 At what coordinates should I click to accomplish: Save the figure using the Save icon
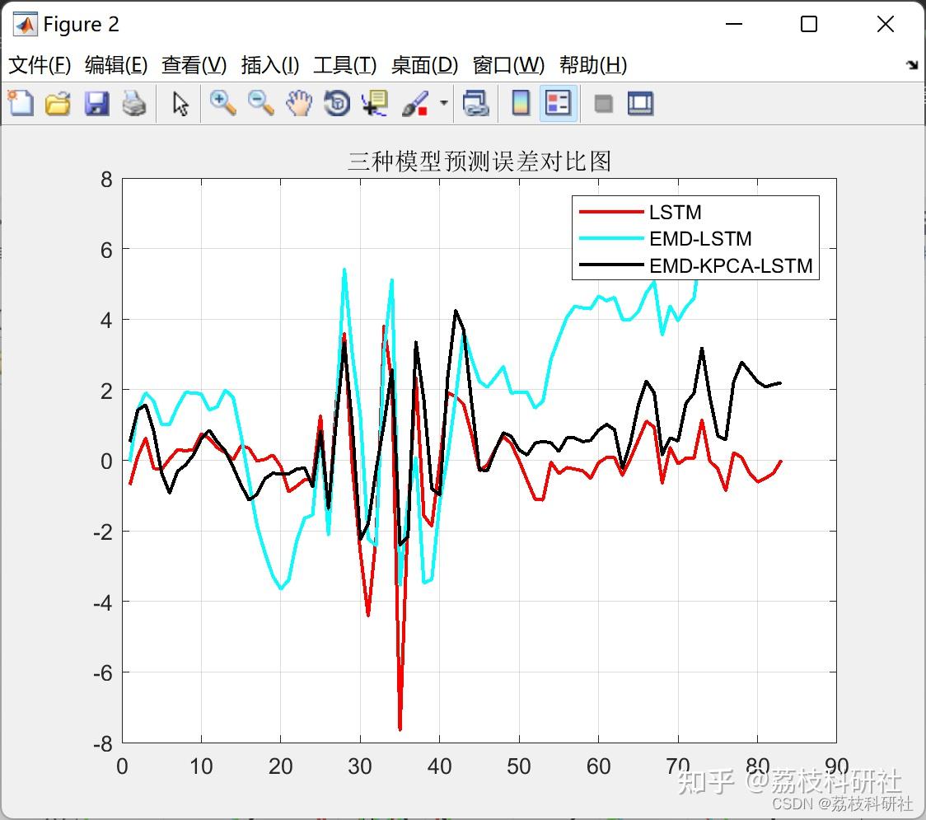click(96, 103)
